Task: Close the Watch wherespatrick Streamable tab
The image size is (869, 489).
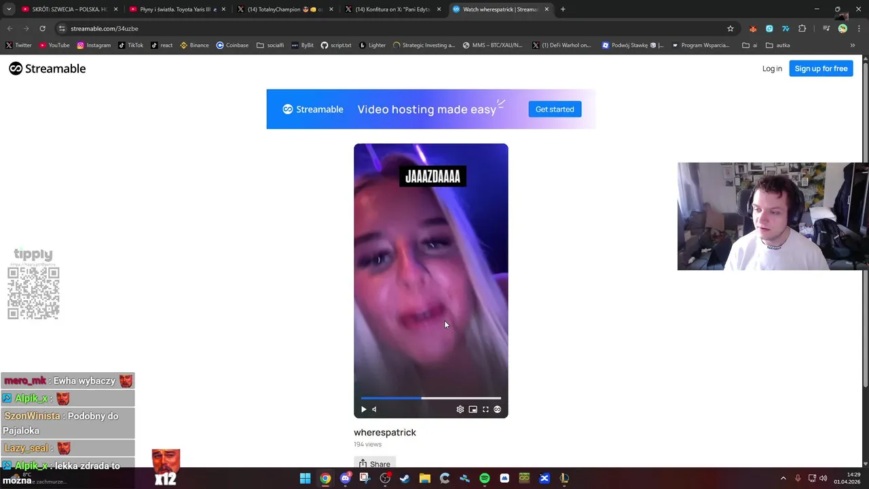Action: 547,10
